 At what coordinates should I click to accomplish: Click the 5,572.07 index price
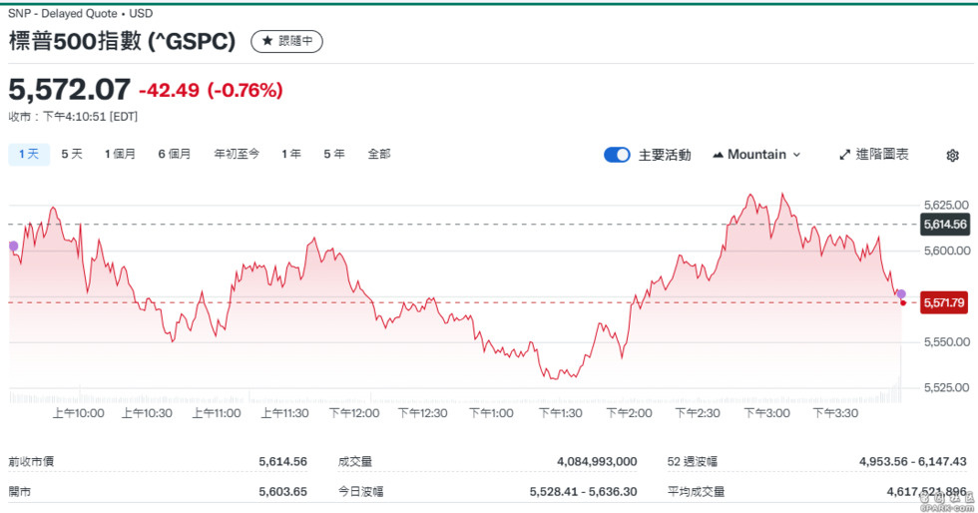tap(69, 90)
